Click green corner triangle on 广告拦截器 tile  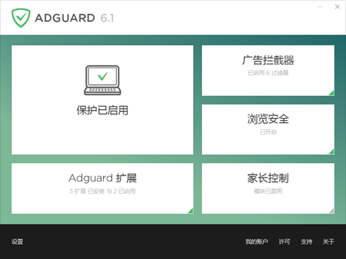point(331,93)
